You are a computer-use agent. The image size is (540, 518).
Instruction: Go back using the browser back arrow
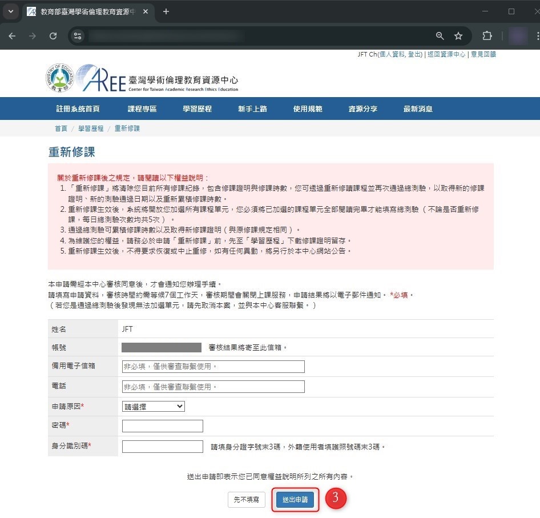tap(12, 36)
